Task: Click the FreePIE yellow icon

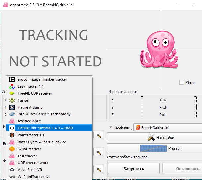Action: point(12,93)
